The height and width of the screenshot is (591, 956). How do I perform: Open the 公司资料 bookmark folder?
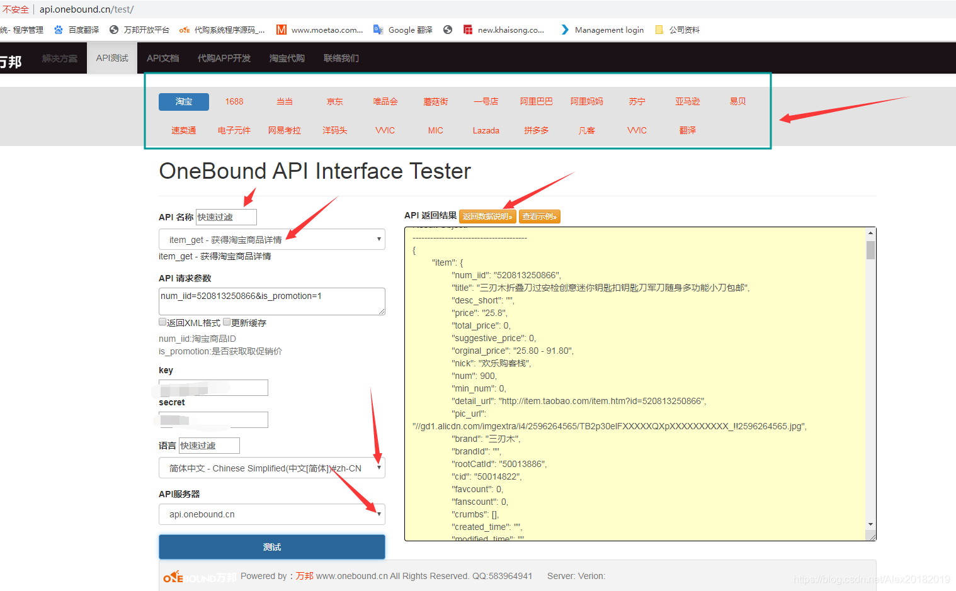pos(678,30)
